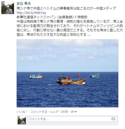125x129 pixels.
Task: Click the post headline about 南シナ海
Action: point(66,8)
